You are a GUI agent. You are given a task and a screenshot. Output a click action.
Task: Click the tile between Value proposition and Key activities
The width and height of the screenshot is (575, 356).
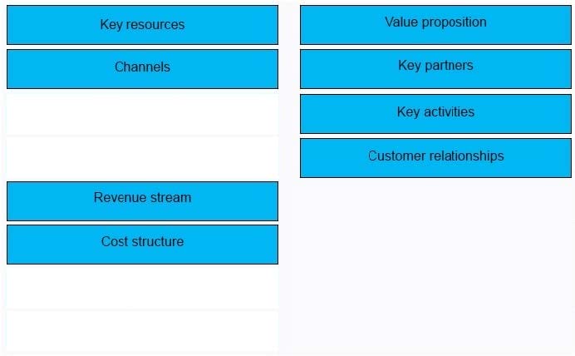pyautogui.click(x=435, y=69)
